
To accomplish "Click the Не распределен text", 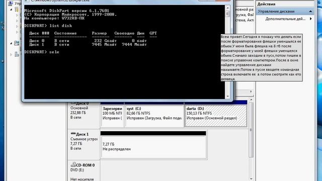I will (116, 149).
